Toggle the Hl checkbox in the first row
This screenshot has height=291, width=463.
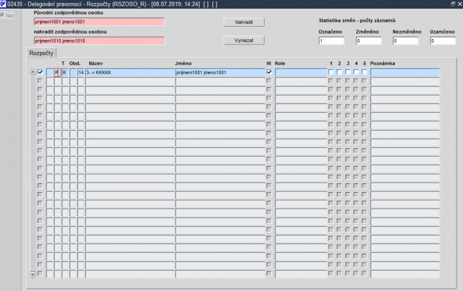pos(269,72)
